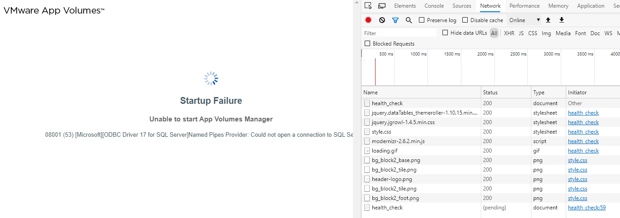Enable the Blocked Requests checkbox
Viewport: 620px width, 218px height.
pyautogui.click(x=367, y=44)
